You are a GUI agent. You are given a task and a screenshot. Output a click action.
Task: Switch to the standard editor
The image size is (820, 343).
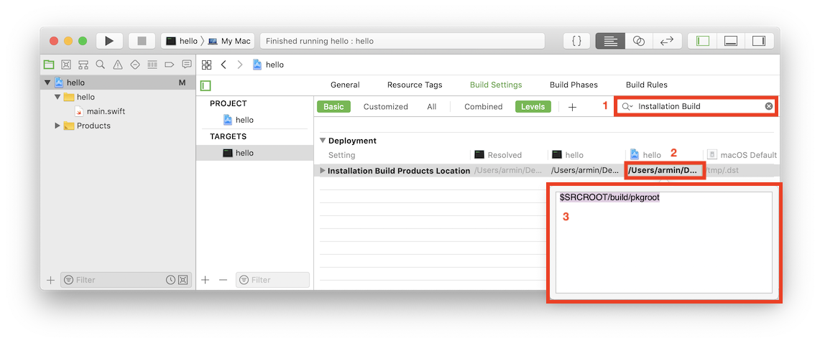(x=610, y=41)
